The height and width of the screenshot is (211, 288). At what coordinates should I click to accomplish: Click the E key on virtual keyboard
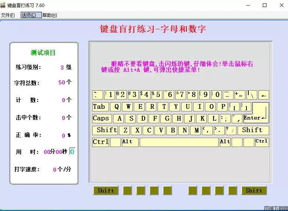pos(139,107)
